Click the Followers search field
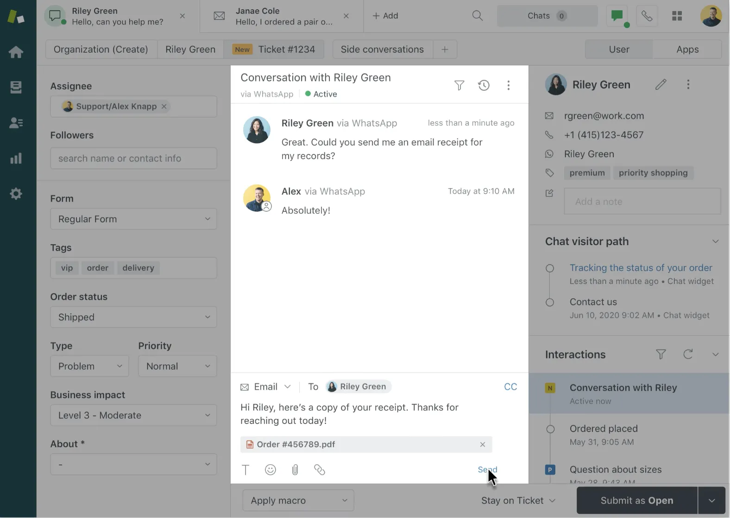 pos(133,158)
